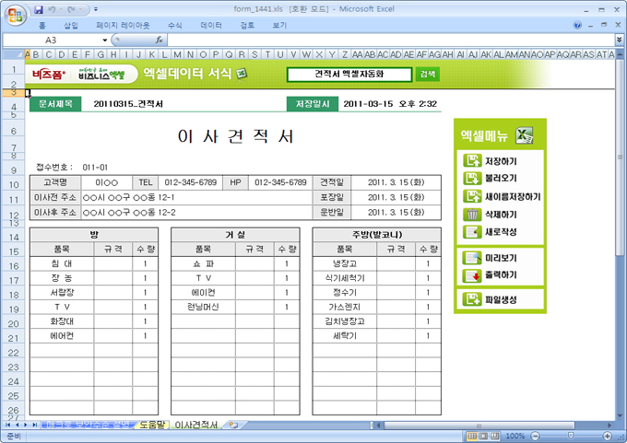Select the 이사견적서 sheet tab
Image resolution: width=627 pixels, height=443 pixels.
[x=196, y=425]
